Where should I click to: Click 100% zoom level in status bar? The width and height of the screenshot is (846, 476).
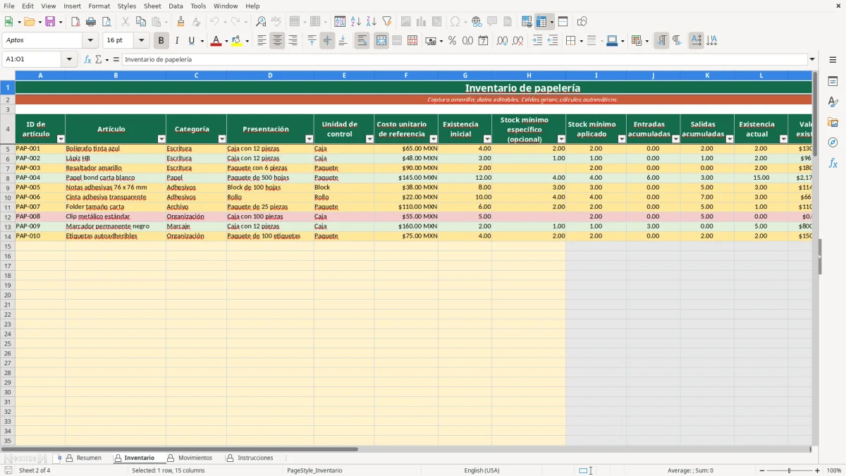(x=833, y=470)
